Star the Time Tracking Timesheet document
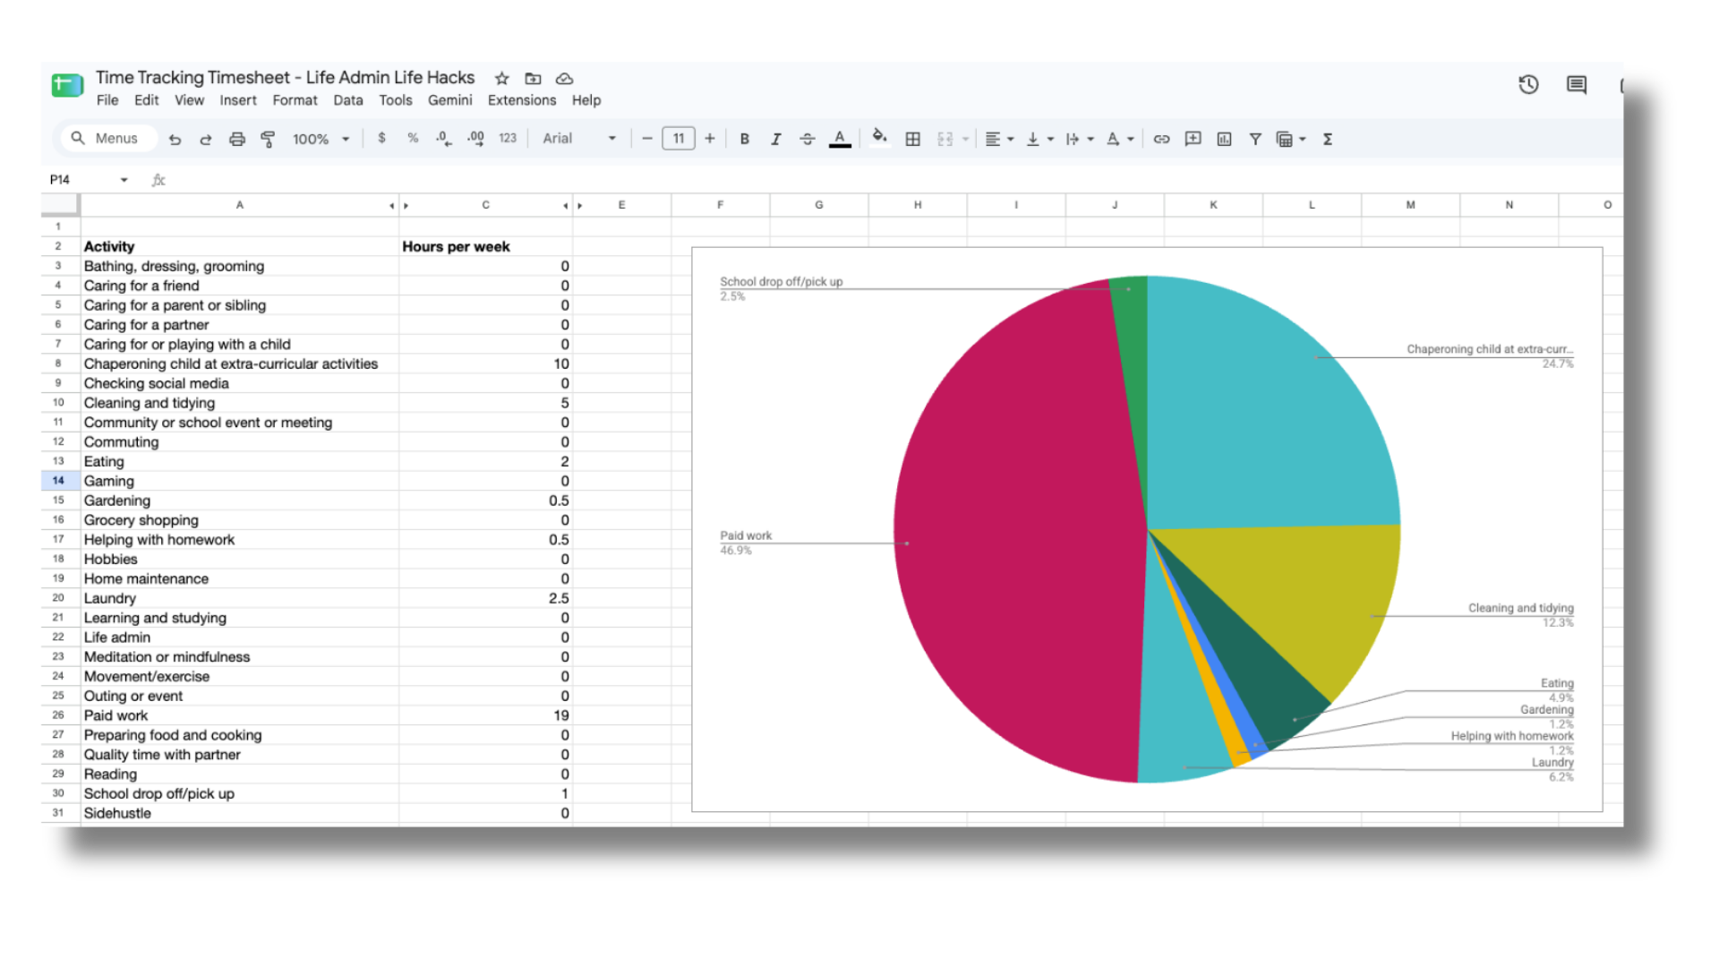Image resolution: width=1719 pixels, height=967 pixels. pyautogui.click(x=502, y=78)
